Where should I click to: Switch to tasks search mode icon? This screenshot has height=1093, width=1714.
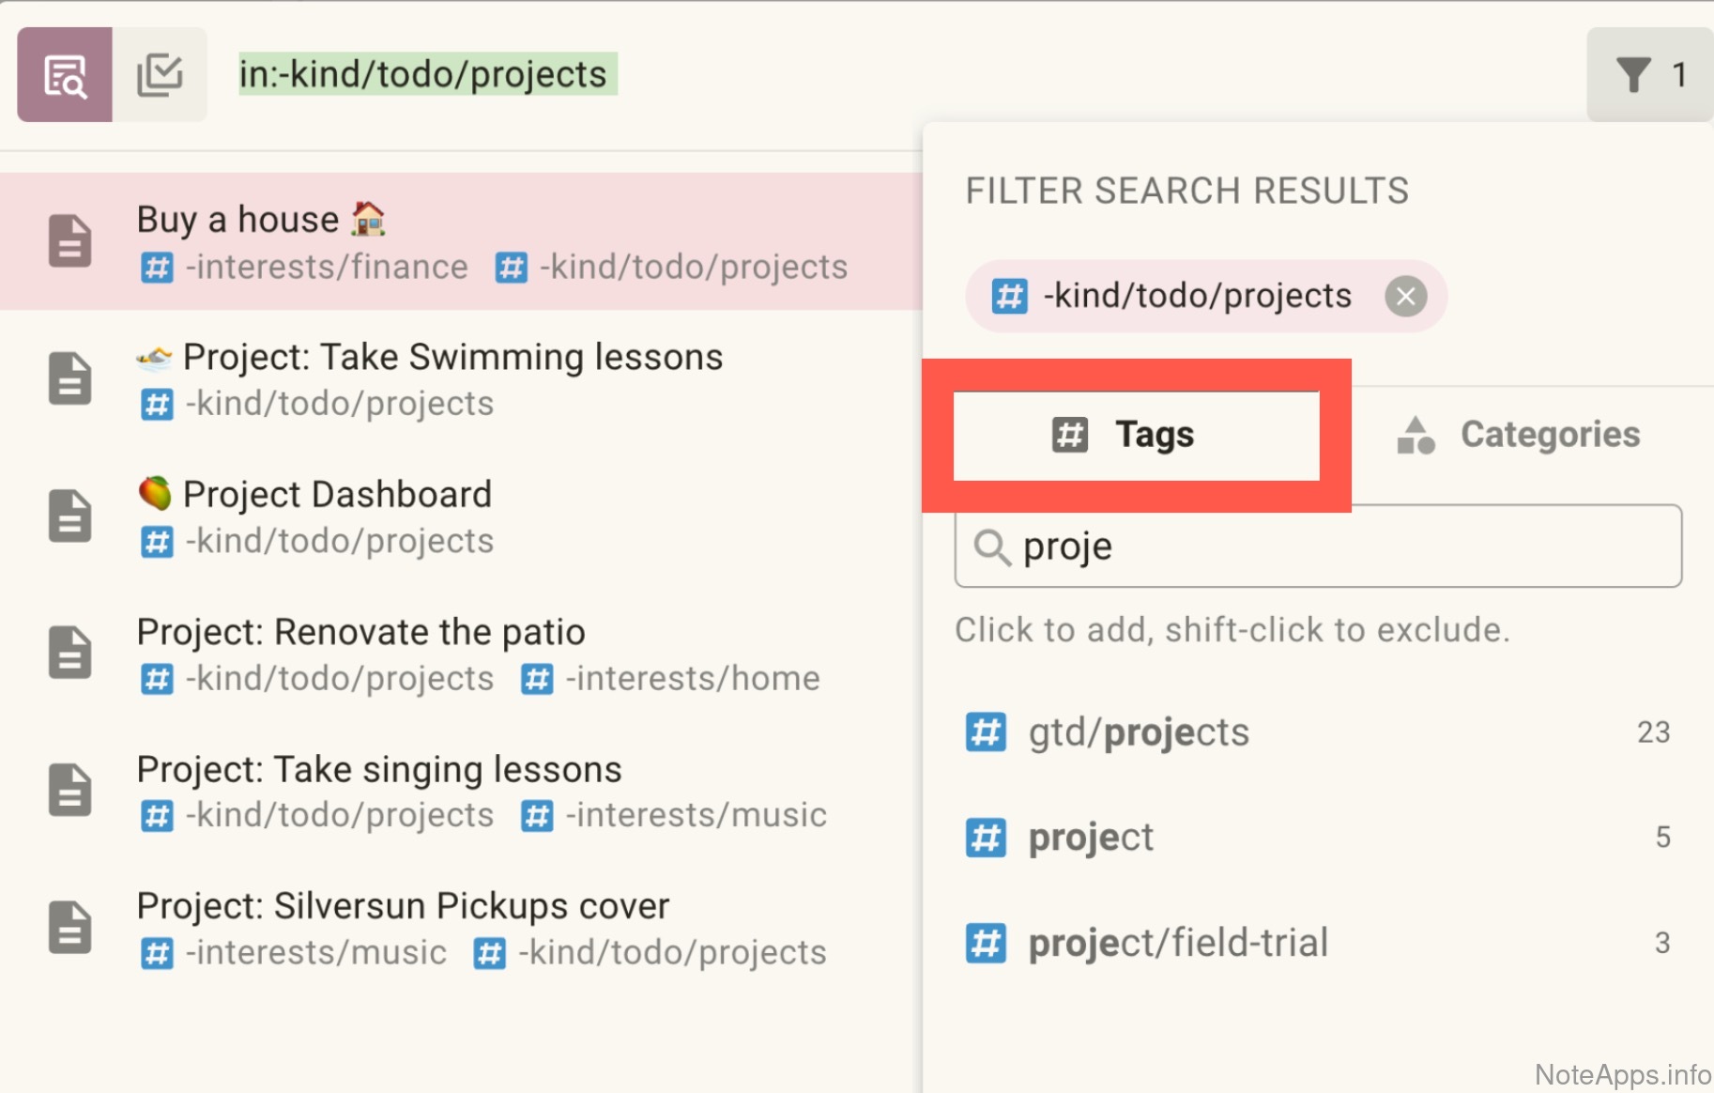point(160,75)
